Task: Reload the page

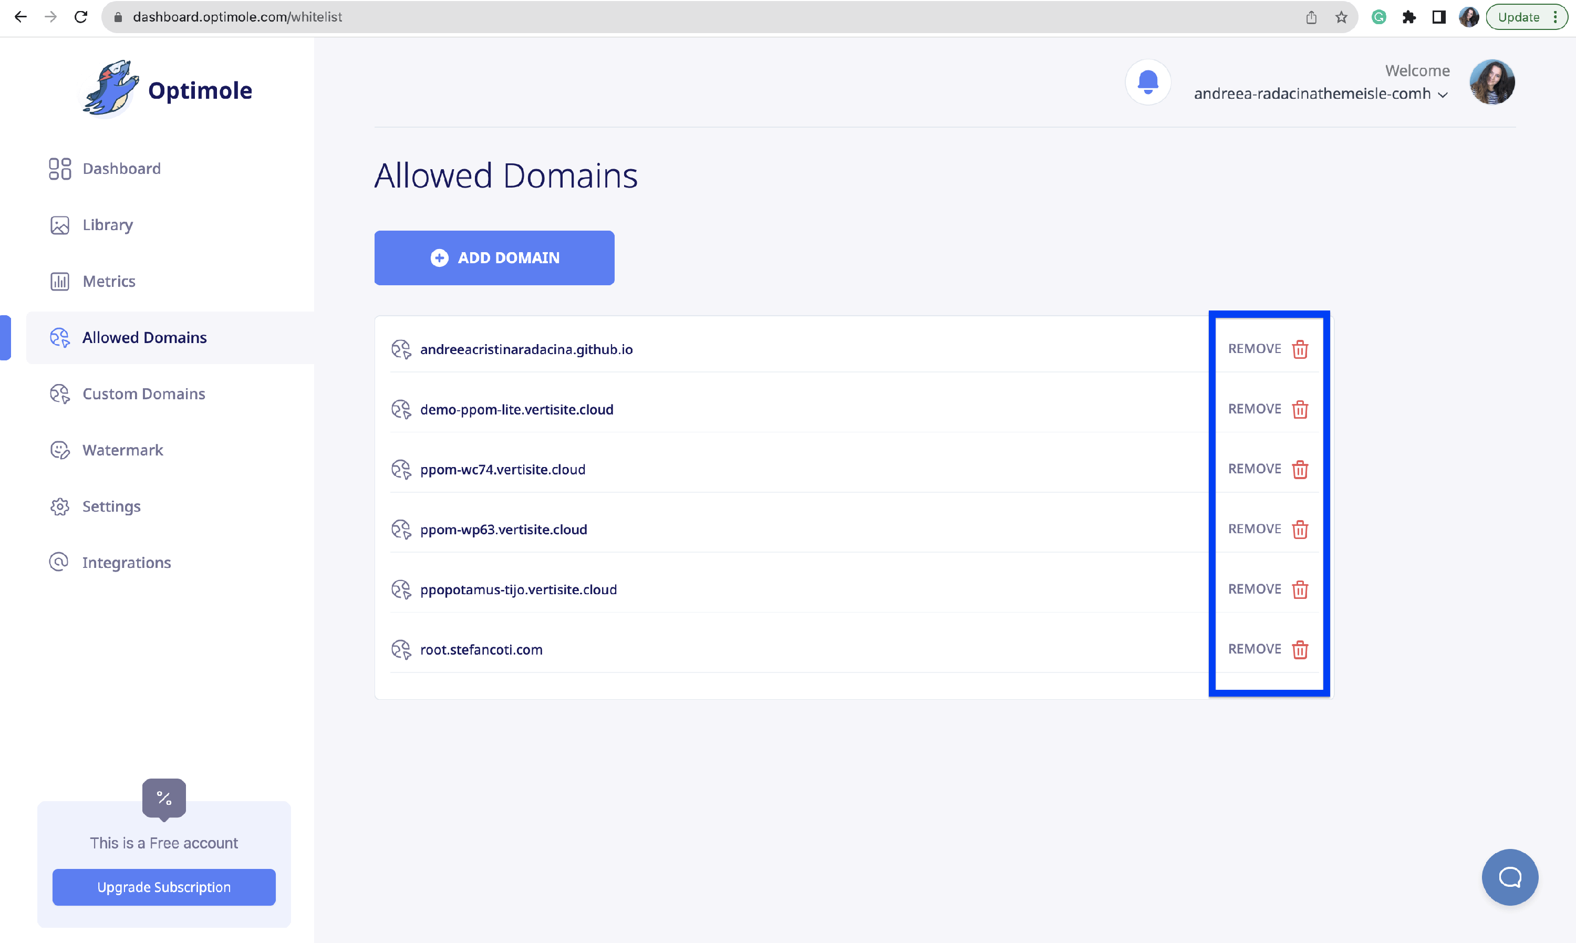Action: point(81,17)
